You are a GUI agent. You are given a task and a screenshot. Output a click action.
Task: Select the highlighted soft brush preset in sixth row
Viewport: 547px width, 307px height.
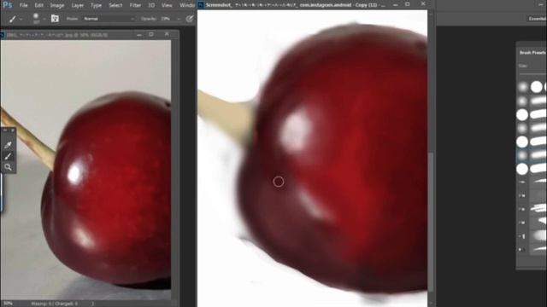(522, 155)
